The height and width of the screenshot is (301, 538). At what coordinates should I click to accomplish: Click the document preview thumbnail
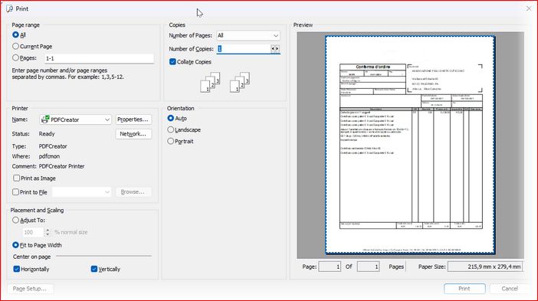click(410, 145)
